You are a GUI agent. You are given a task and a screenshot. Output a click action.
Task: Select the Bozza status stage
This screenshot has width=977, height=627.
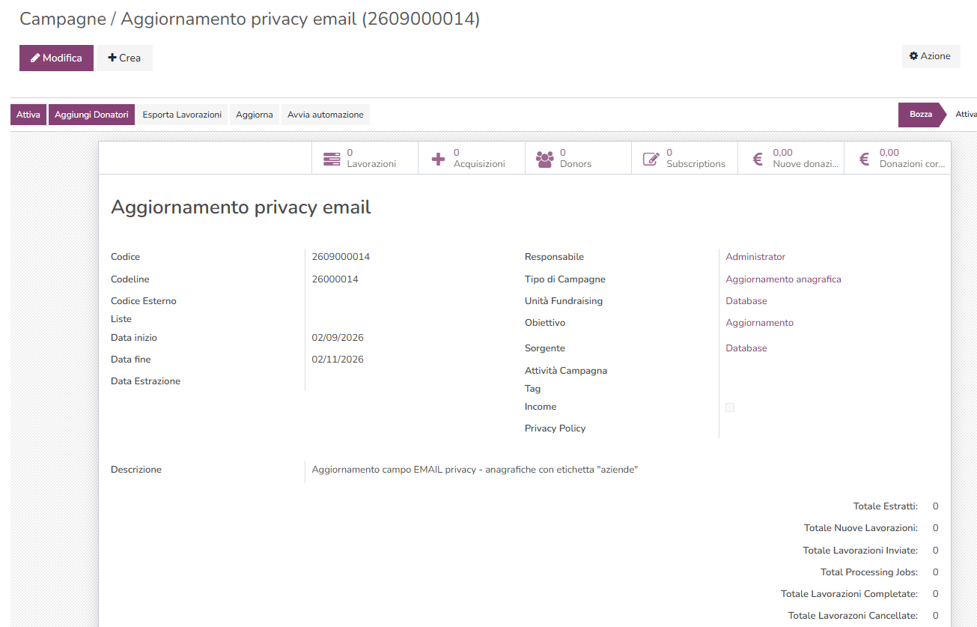921,115
